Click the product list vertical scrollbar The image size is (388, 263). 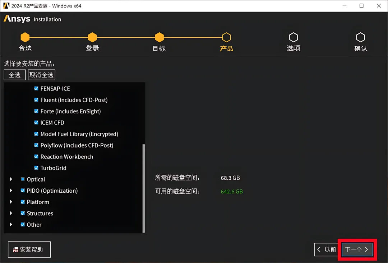coord(143,188)
